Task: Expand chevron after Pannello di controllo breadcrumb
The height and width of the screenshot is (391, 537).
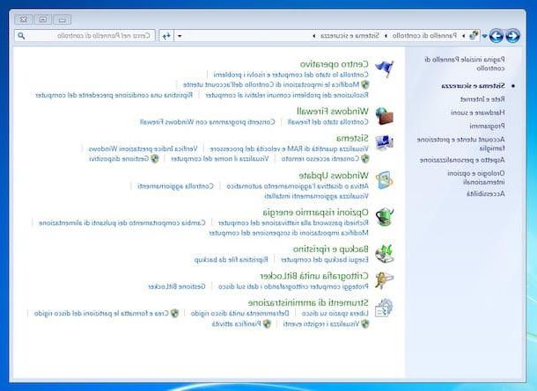Action: (386, 35)
